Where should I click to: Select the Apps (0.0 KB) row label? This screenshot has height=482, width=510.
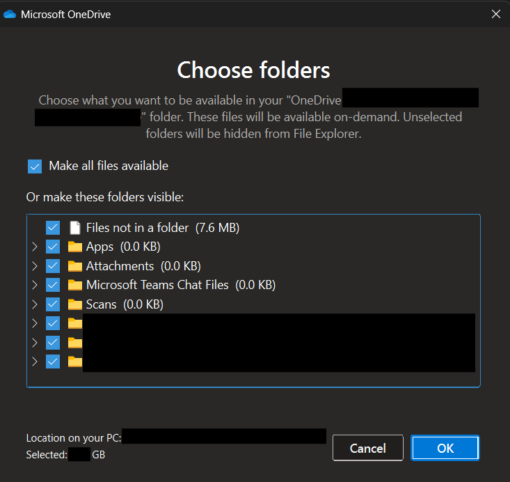point(123,247)
